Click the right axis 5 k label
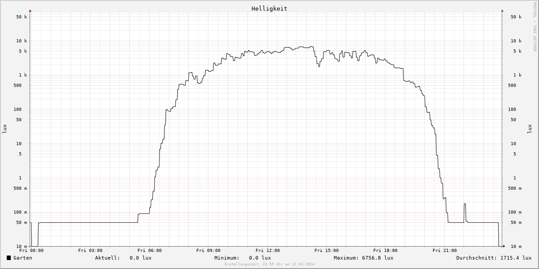This screenshot has width=539, height=269. 517,51
